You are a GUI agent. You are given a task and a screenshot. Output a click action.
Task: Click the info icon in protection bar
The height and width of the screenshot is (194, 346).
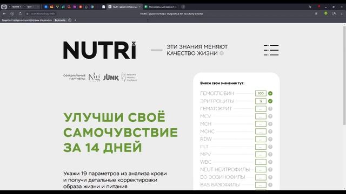(x=70, y=20)
